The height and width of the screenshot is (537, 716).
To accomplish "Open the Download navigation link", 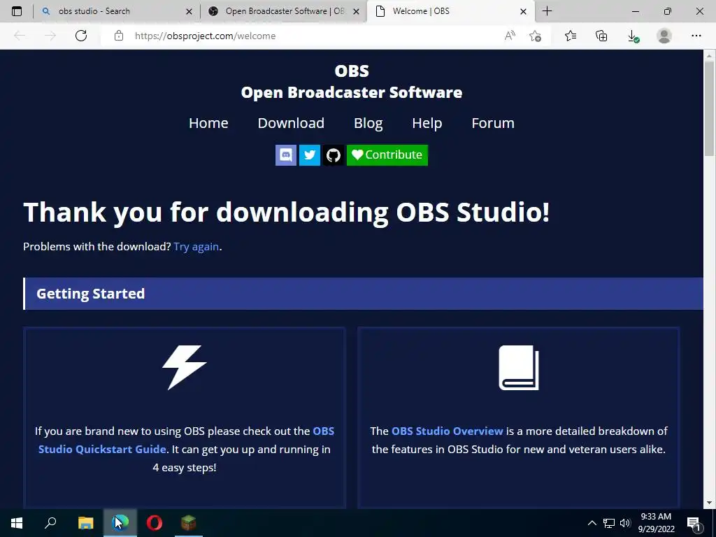I will point(291,123).
